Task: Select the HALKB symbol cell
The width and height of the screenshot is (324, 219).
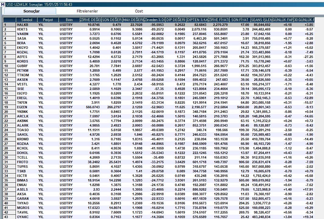Action: pos(27,25)
